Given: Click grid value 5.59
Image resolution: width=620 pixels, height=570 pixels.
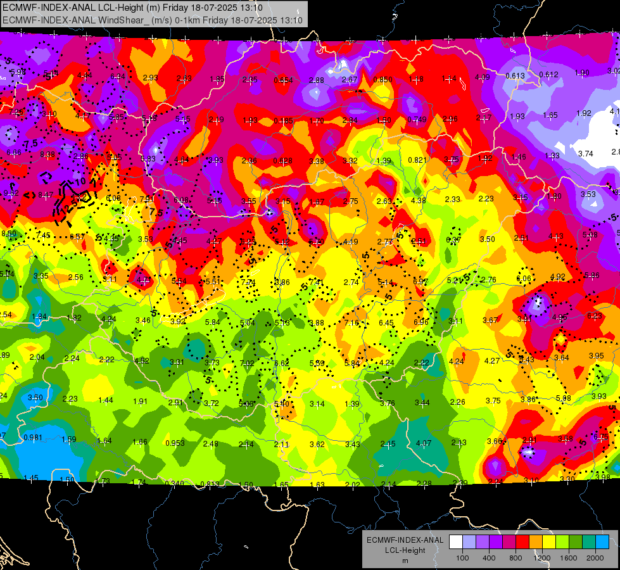Looking at the screenshot, I should point(317,363).
